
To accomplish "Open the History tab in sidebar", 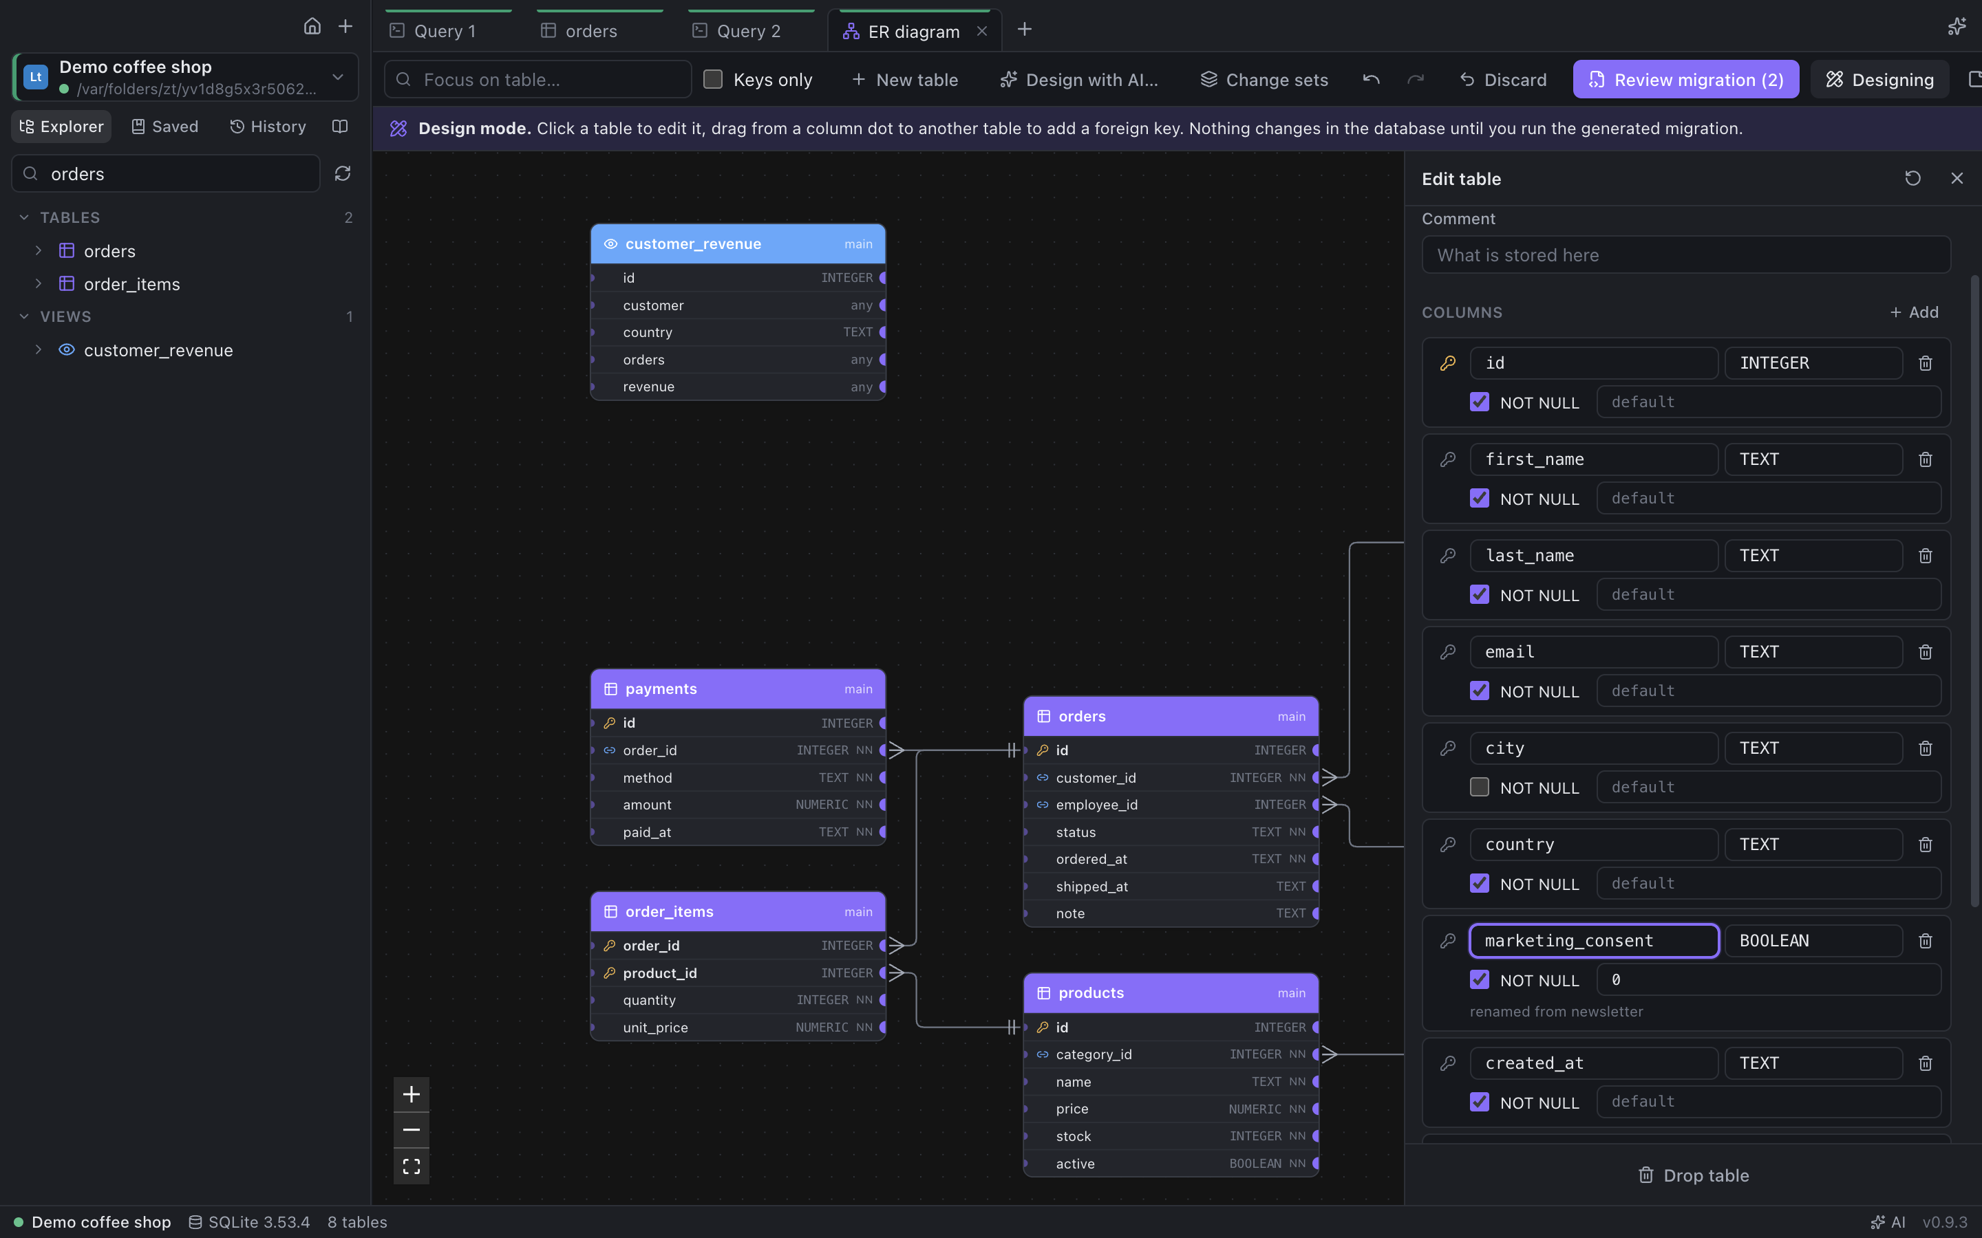I will click(268, 126).
